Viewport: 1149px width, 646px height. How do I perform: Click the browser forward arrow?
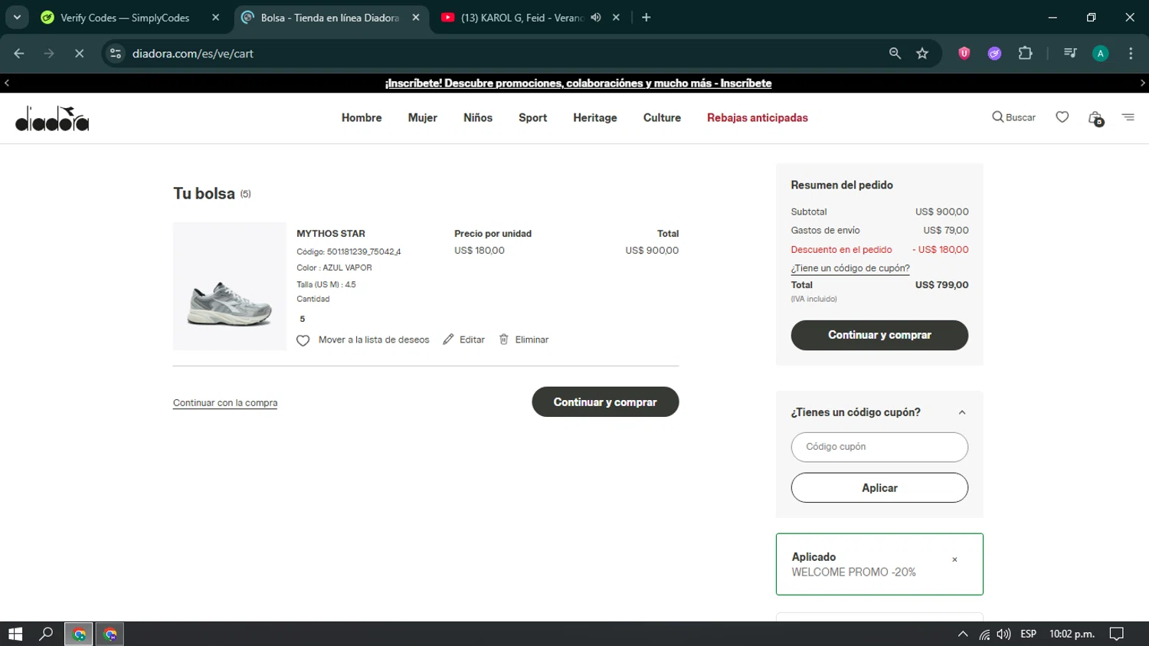(x=49, y=54)
